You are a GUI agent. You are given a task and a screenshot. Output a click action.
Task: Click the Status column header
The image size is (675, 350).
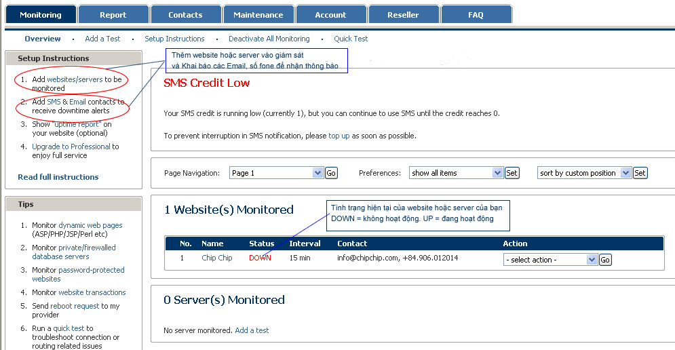tap(262, 244)
